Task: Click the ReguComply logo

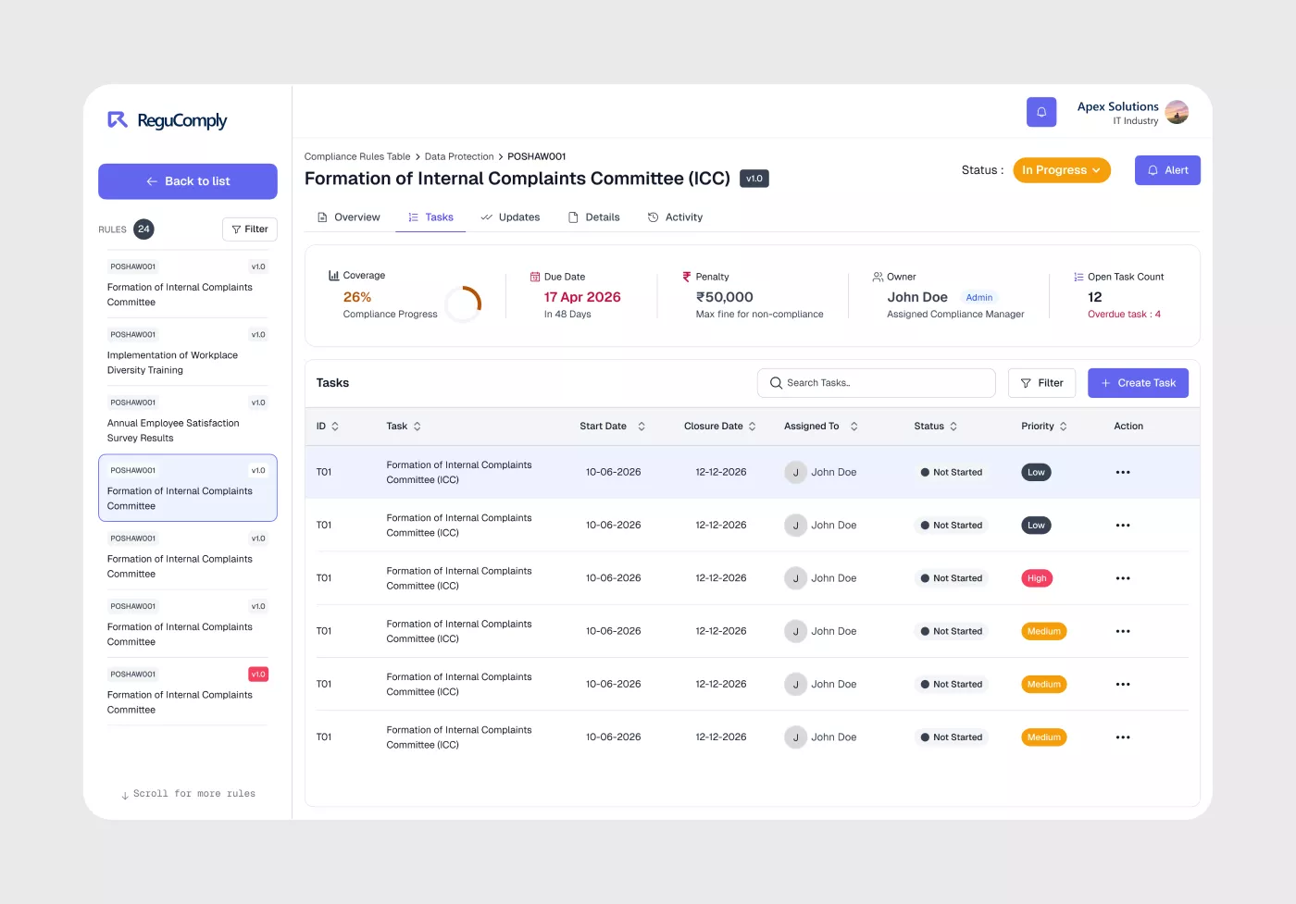Action: click(x=168, y=120)
